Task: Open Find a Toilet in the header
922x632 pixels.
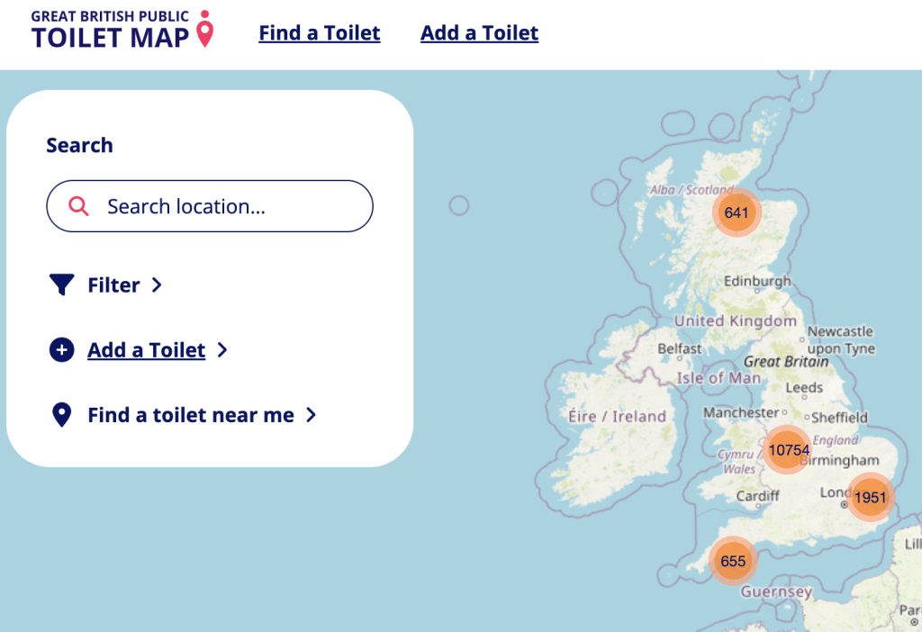Action: tap(320, 33)
